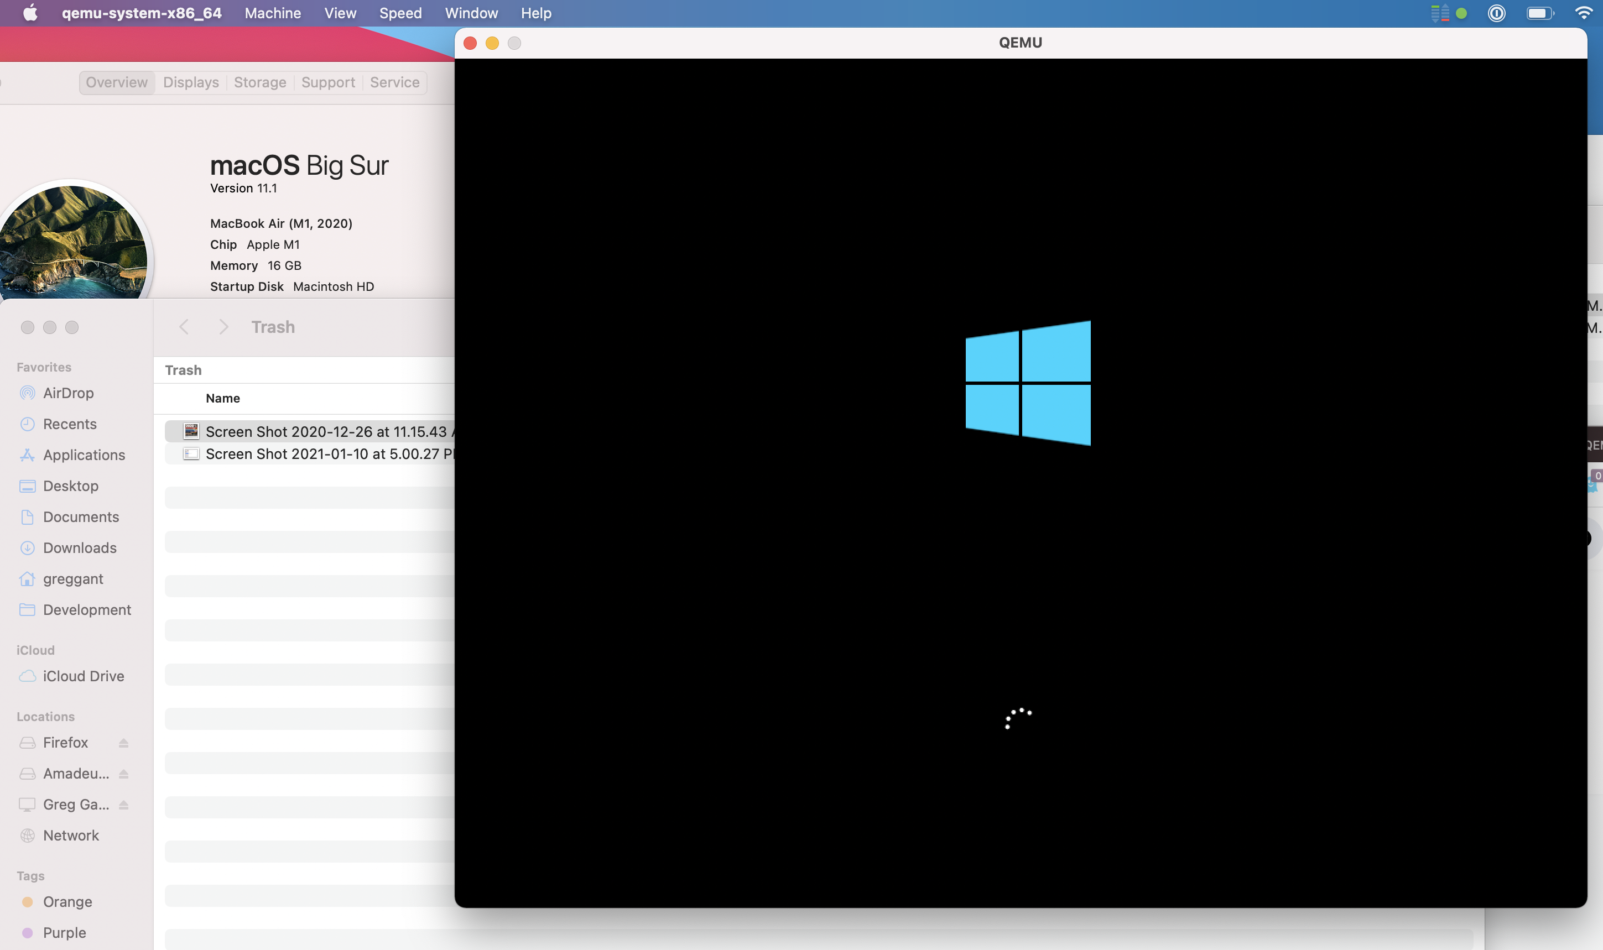This screenshot has height=950, width=1603.
Task: Open greggant home folder in sidebar
Action: [73, 579]
